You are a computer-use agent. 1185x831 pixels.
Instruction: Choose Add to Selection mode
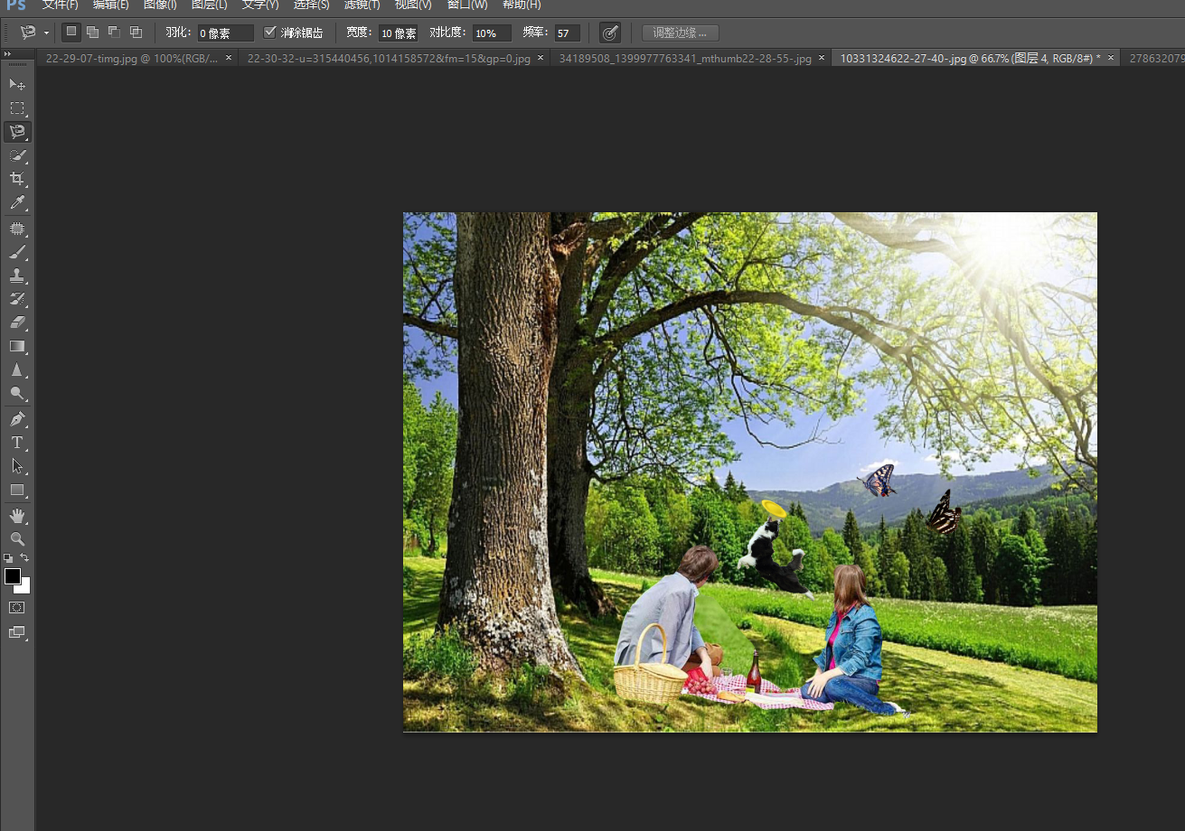coord(92,33)
